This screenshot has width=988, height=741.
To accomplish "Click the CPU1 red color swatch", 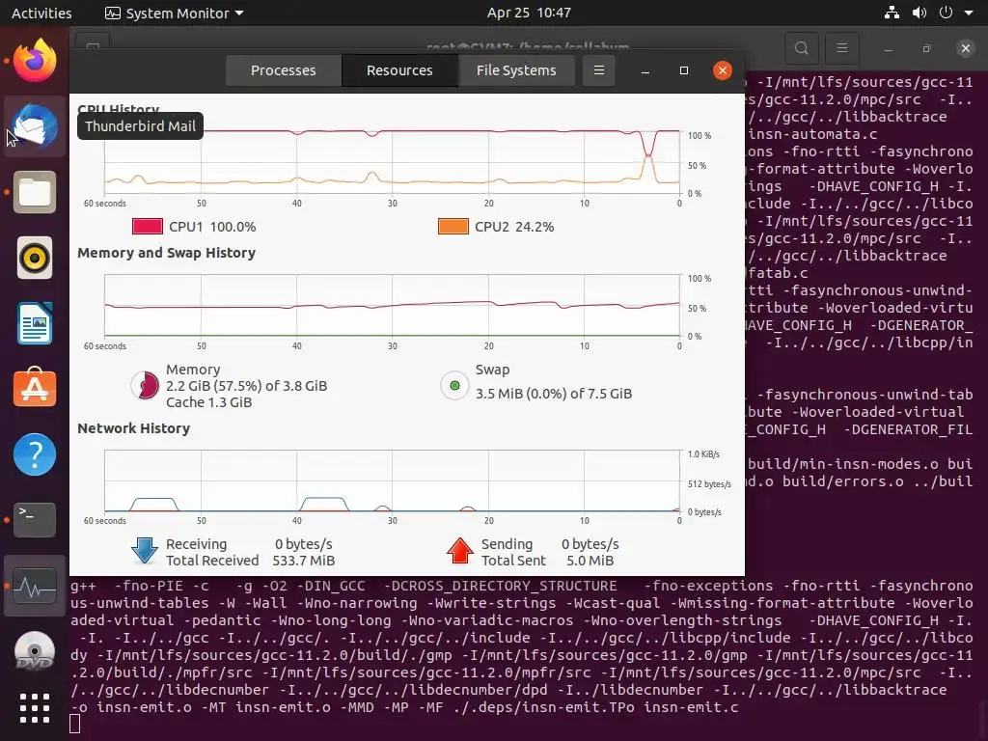I will [x=148, y=226].
